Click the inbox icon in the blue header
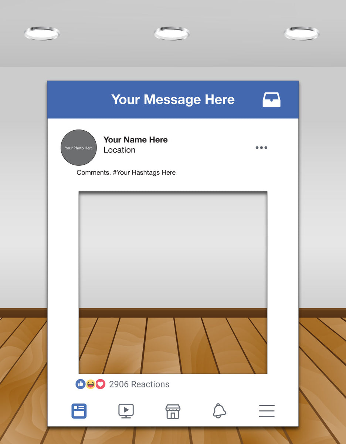This screenshot has width=346, height=444. click(271, 99)
